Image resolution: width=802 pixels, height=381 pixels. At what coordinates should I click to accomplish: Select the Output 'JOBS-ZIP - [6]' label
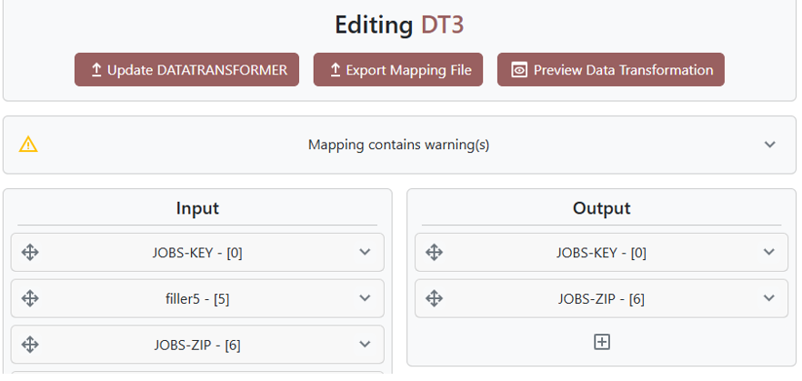(x=601, y=298)
